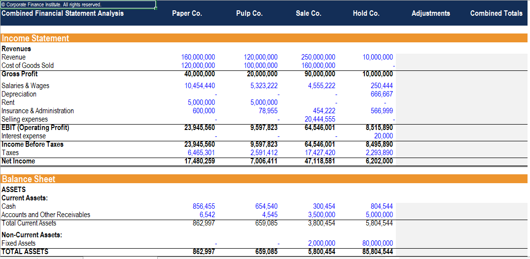Select Sale Co. cost of goods 160,000,000

pyautogui.click(x=318, y=65)
